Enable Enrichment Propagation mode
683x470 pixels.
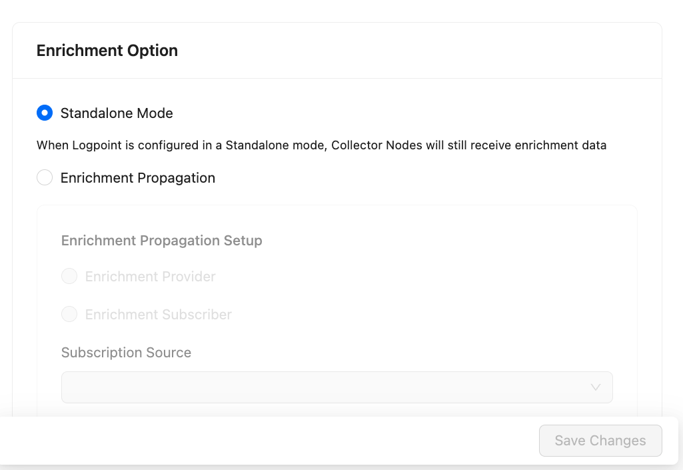pyautogui.click(x=45, y=177)
